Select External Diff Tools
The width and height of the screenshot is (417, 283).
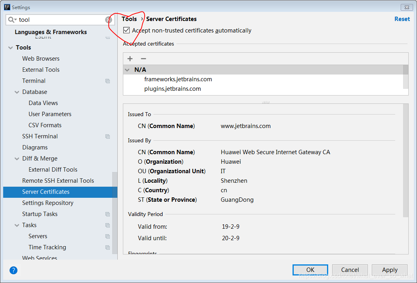tap(53, 169)
